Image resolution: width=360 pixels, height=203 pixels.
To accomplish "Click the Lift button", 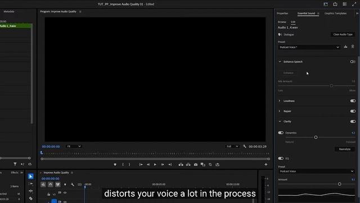I will click(181, 165).
